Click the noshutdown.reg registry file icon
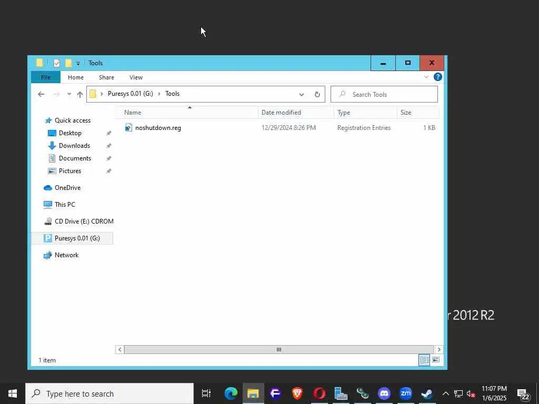This screenshot has height=404, width=539. click(128, 128)
